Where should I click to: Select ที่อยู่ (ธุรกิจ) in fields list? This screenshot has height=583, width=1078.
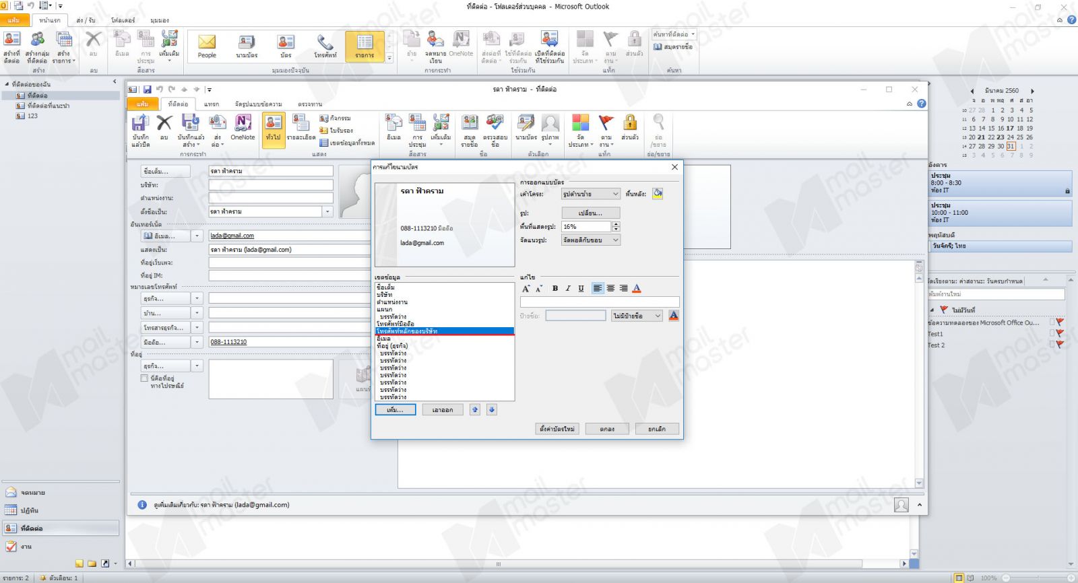point(392,346)
